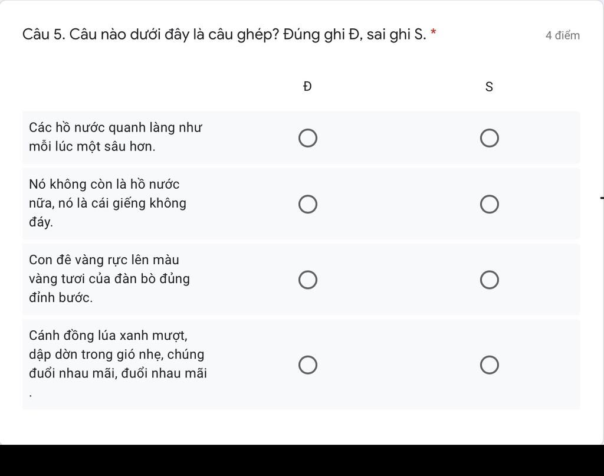Pick S for 'Cánh đồng lúa xanh mượt' row

(x=490, y=365)
